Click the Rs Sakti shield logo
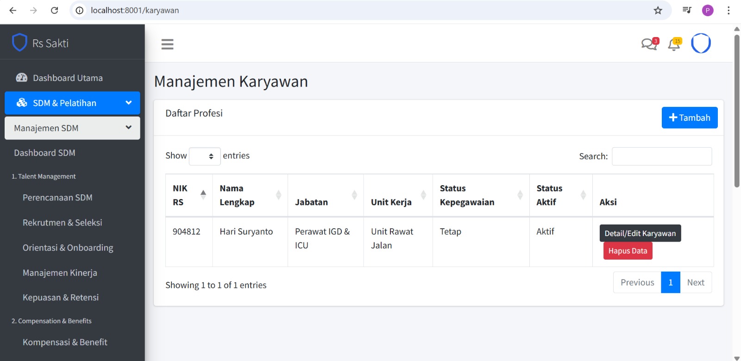 tap(19, 43)
